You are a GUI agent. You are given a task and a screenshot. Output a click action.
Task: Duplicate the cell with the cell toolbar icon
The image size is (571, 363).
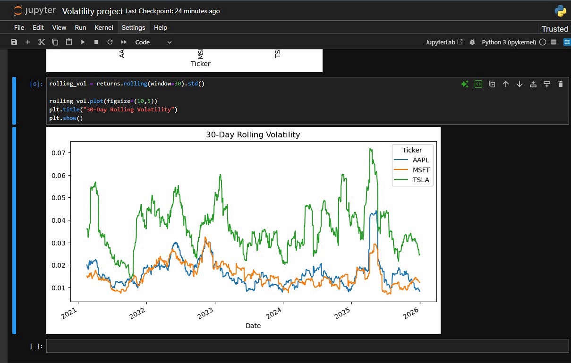click(492, 84)
